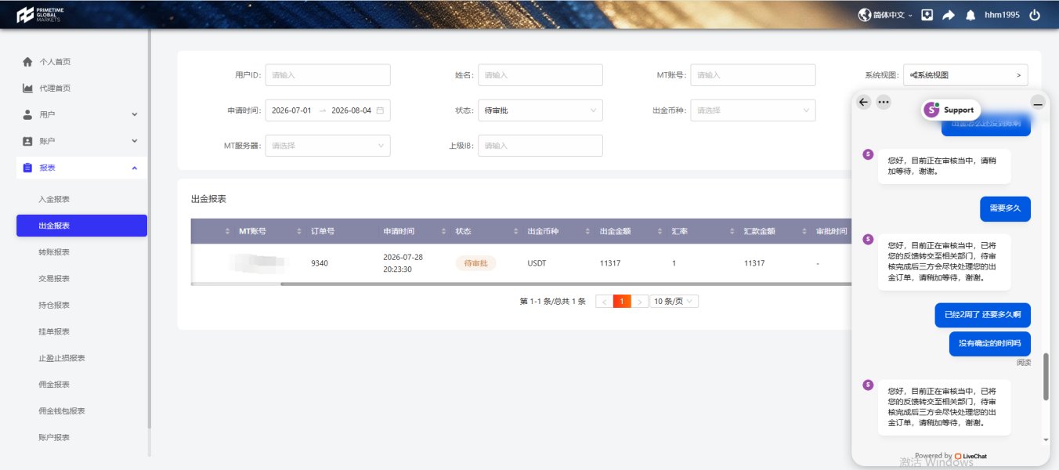Click the share arrow icon in header
This screenshot has height=470, width=1059.
click(949, 15)
